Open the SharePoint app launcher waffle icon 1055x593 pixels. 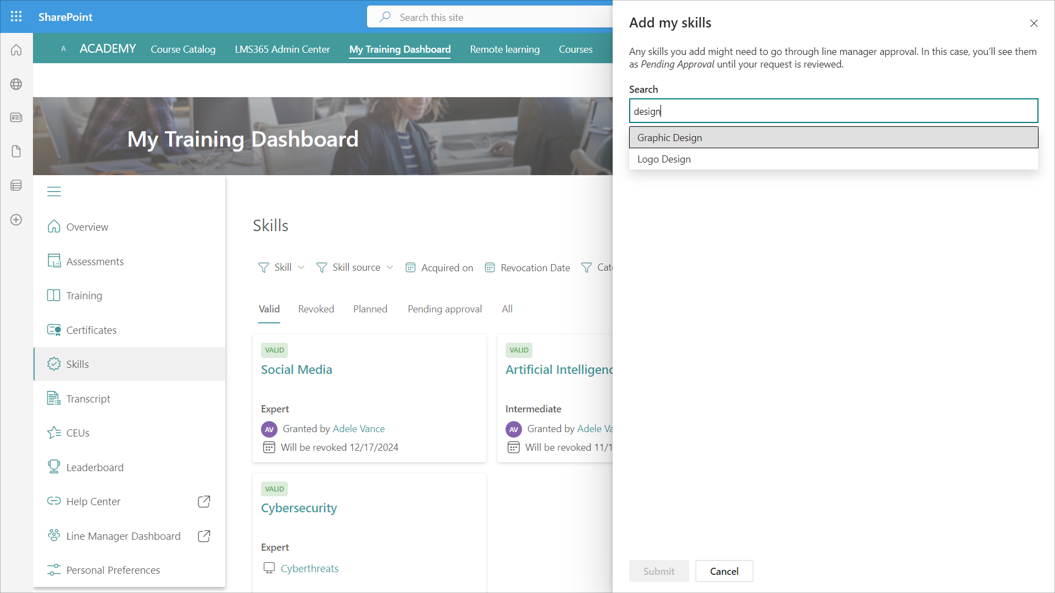[16, 16]
